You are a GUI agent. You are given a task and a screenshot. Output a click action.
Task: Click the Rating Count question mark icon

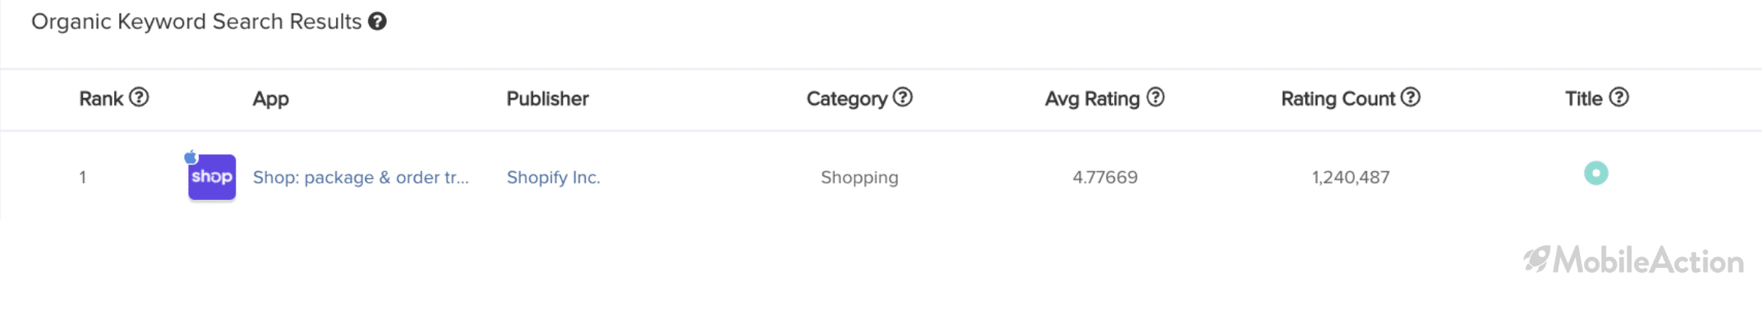point(1410,97)
